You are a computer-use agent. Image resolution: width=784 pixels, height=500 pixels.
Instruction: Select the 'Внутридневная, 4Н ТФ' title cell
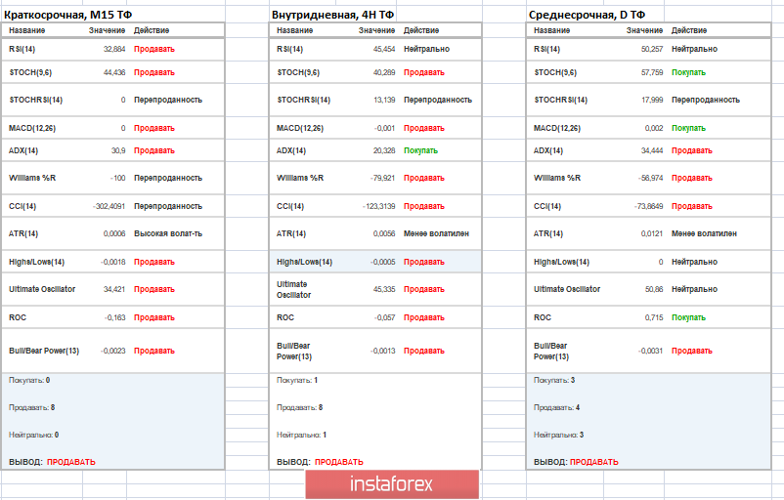pyautogui.click(x=332, y=15)
